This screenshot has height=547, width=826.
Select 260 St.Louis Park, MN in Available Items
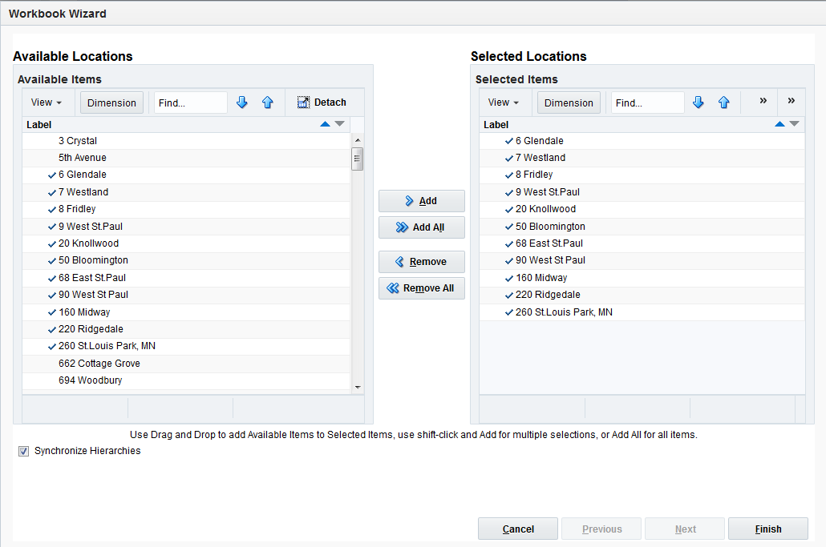coord(187,346)
